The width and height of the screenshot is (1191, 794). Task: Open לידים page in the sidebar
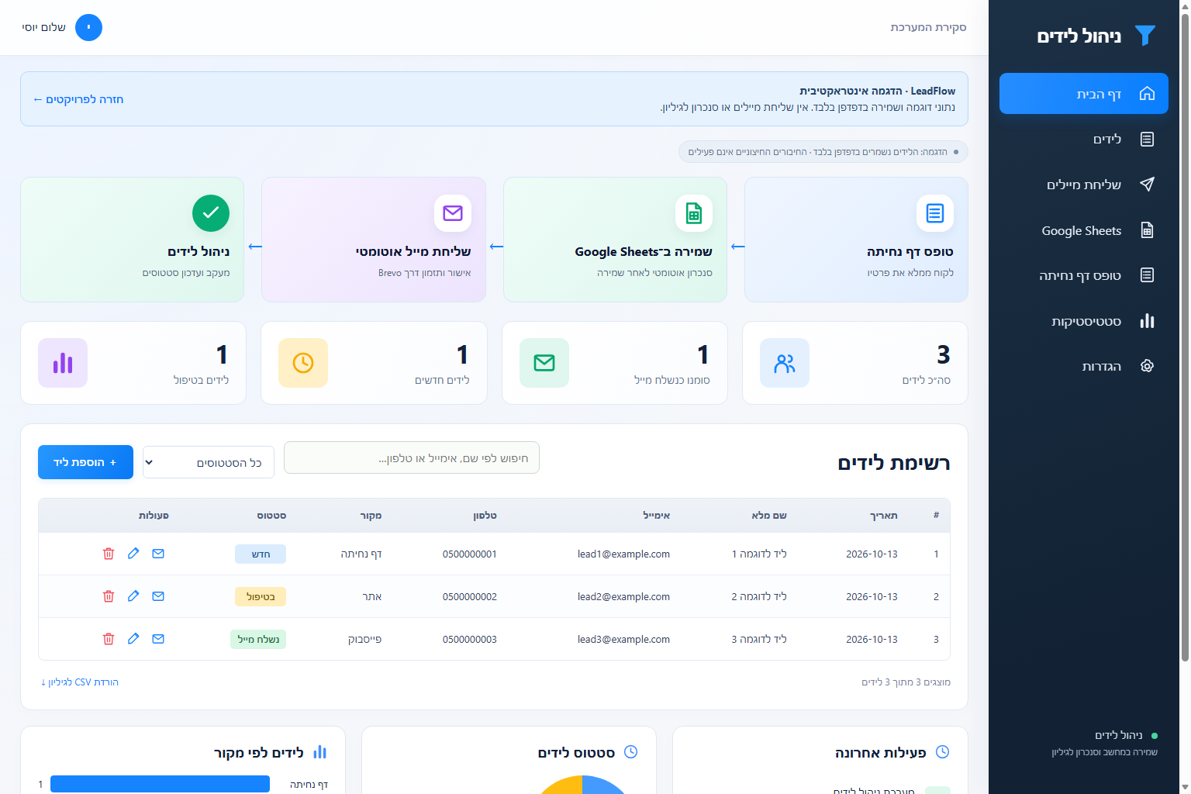1084,140
